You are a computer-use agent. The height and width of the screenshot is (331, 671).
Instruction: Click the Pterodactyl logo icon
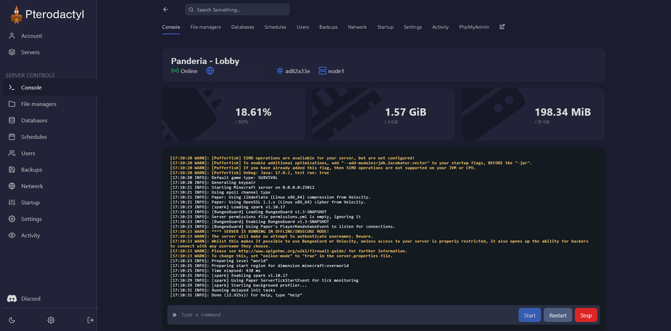pyautogui.click(x=16, y=15)
